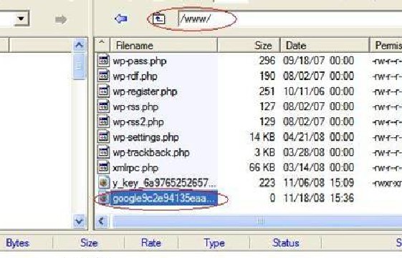Select highlighted file google9c2e94135eaa
The height and width of the screenshot is (258, 402).
163,198
